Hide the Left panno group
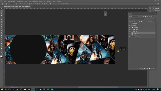Screen dimensions: 161x91 tap(130, 35)
